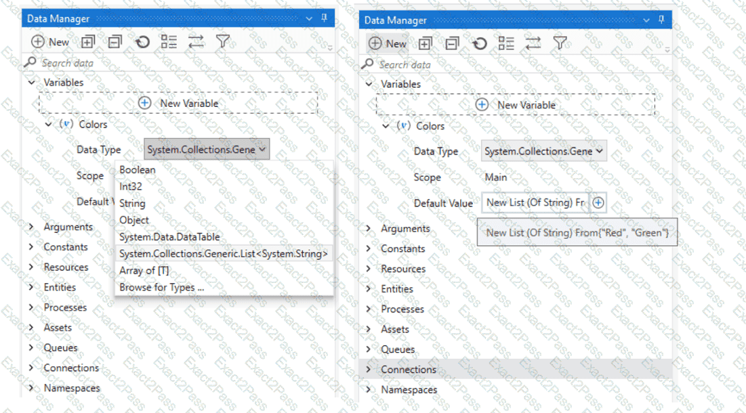Add New Variable in left panel
Viewport: 746px width, 413px height.
click(178, 103)
